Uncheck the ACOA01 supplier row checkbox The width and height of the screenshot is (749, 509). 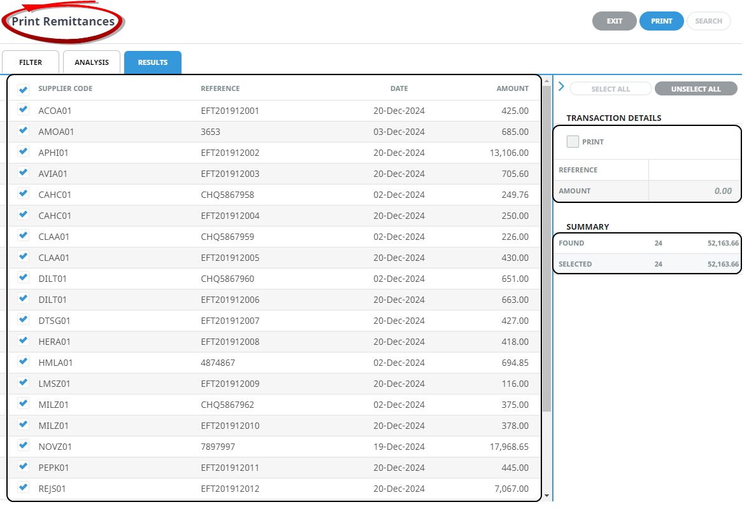pos(24,109)
